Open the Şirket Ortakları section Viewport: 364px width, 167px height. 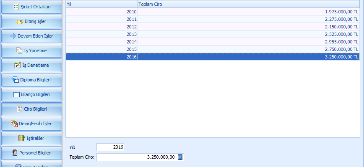pos(32,7)
